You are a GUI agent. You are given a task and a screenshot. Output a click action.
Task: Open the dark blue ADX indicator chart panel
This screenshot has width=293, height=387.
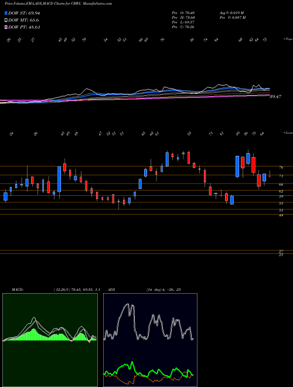150,340
